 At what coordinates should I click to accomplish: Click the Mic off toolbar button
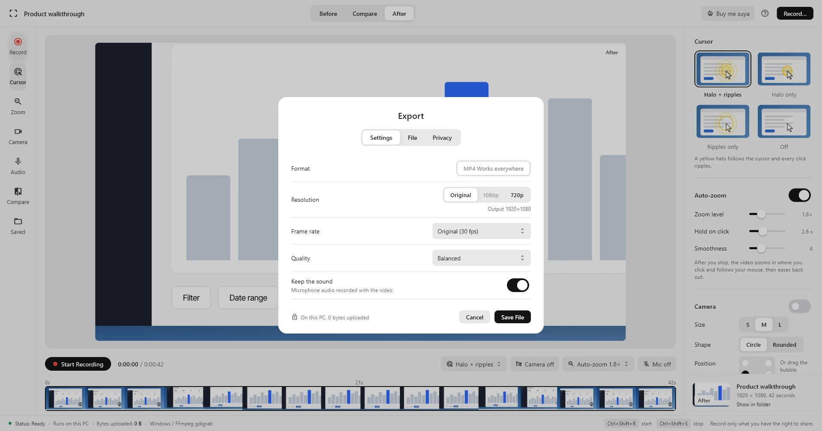(x=657, y=364)
